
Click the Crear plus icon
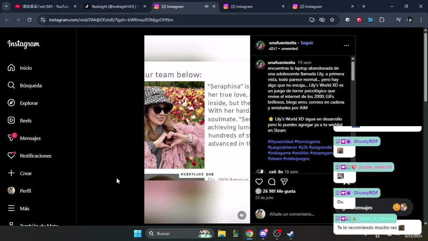(x=11, y=173)
